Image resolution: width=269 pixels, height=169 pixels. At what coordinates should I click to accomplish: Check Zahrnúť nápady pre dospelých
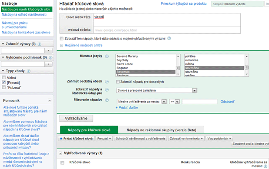pos(118,82)
